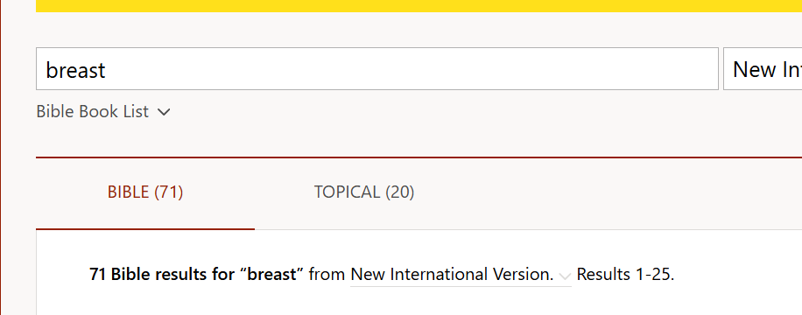Click the chevron beside Bible Book List

click(163, 112)
